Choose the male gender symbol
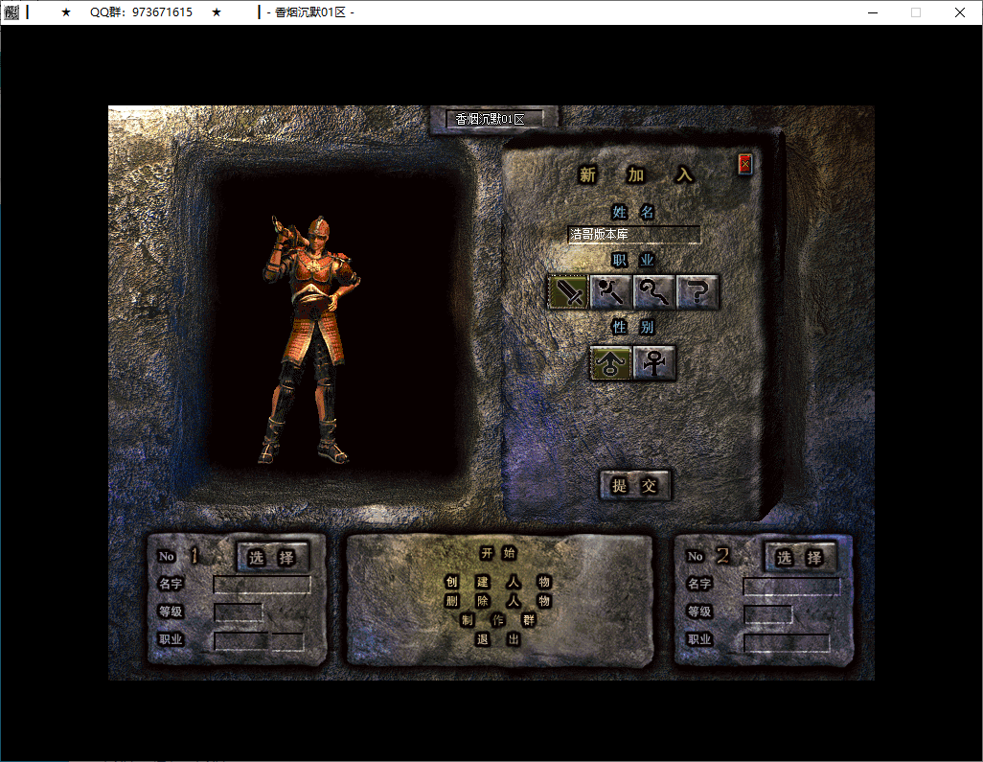The height and width of the screenshot is (762, 983). coord(610,363)
